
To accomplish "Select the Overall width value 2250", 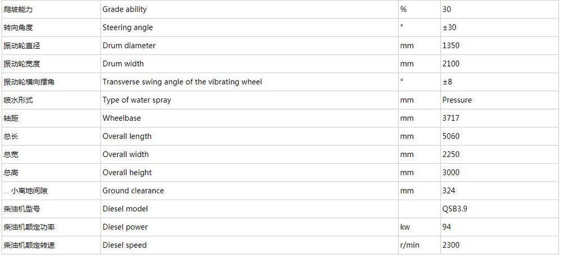I will coord(451,154).
